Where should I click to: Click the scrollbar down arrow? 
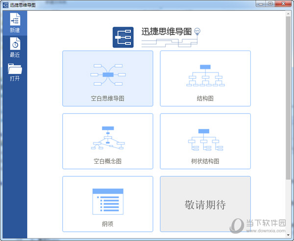point(288,235)
